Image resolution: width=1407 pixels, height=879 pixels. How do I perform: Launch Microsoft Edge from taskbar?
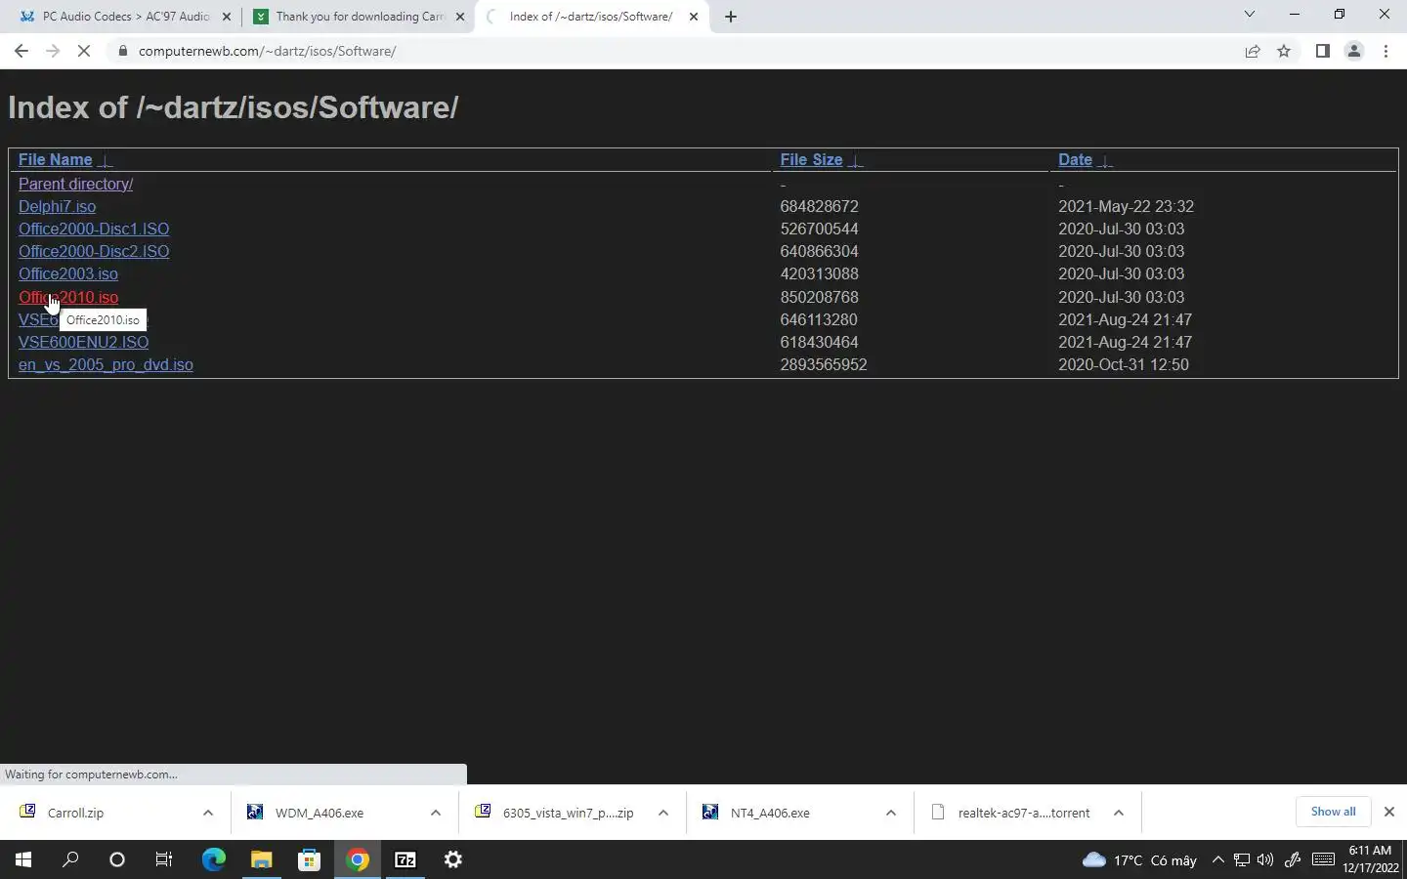(213, 859)
